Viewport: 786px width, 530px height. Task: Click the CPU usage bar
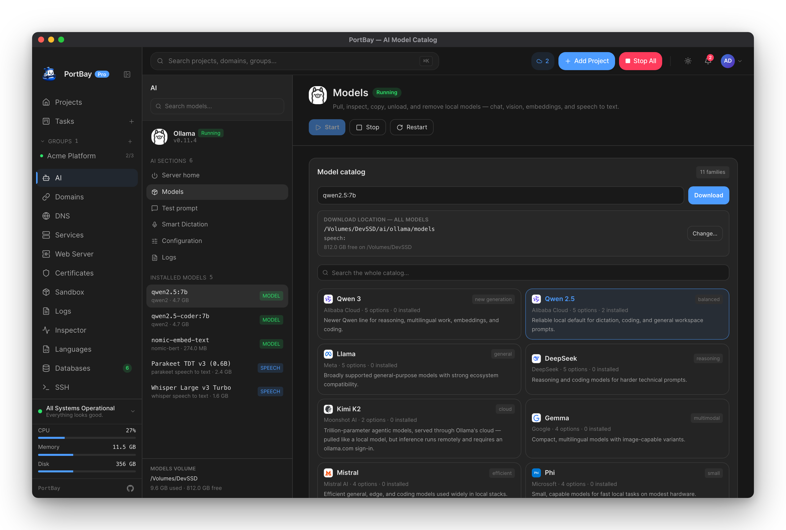87,438
